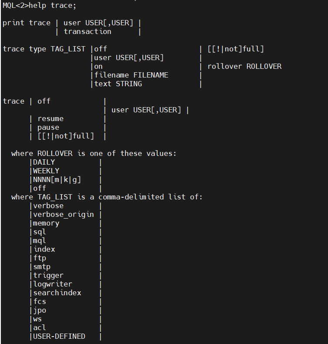Select the word 'transaction' under print trace
328x344 pixels.
87,32
